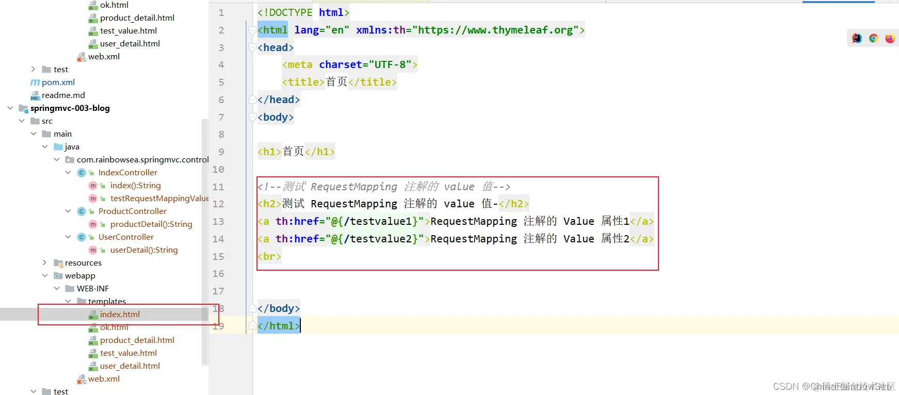Screen dimensions: 899x395
Task: Click the DOCTYPE declaration line
Action: pyautogui.click(x=303, y=12)
